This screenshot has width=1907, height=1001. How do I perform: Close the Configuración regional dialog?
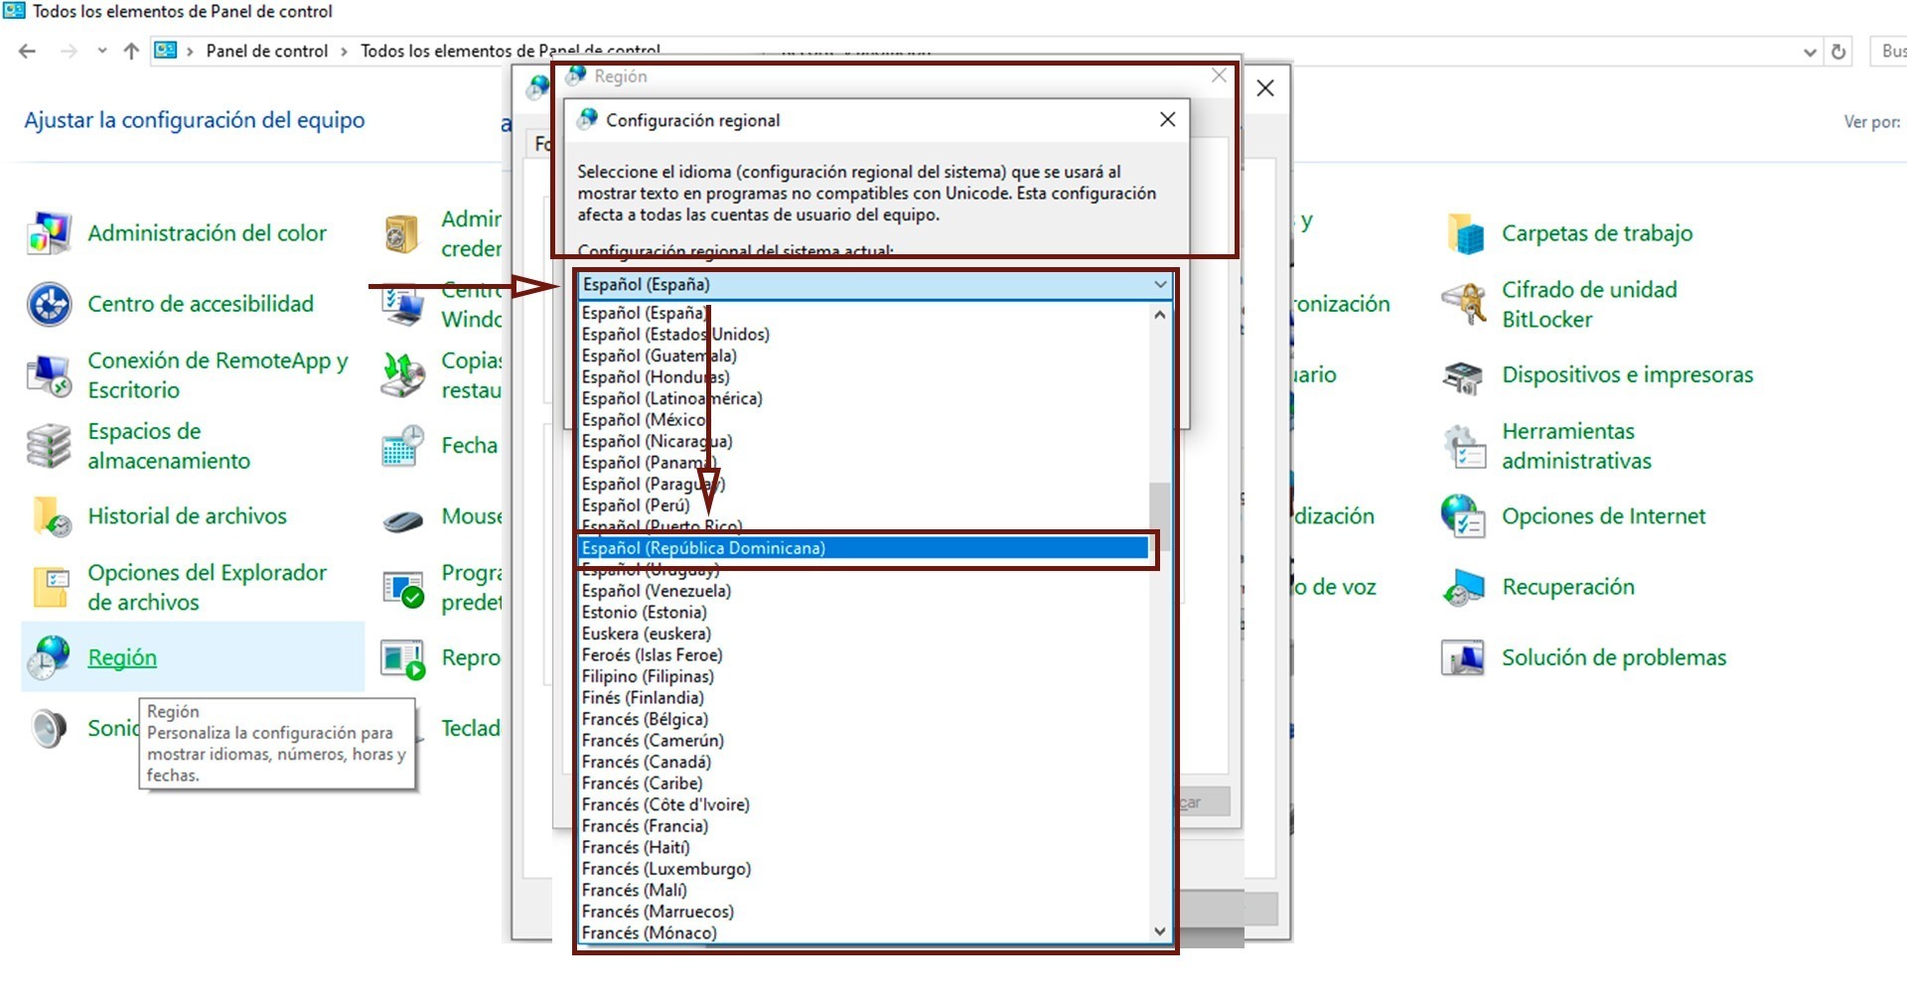pos(1167,119)
